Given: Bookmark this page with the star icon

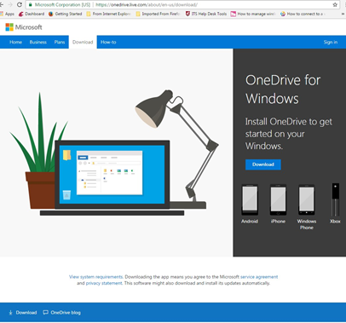Looking at the screenshot, I should point(335,4).
